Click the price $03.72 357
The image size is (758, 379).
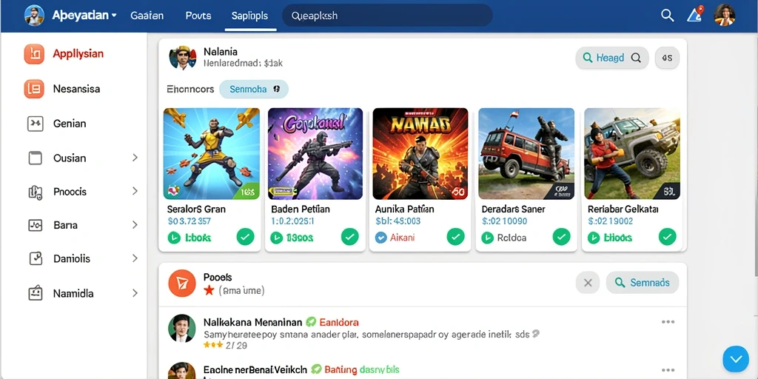click(x=189, y=221)
